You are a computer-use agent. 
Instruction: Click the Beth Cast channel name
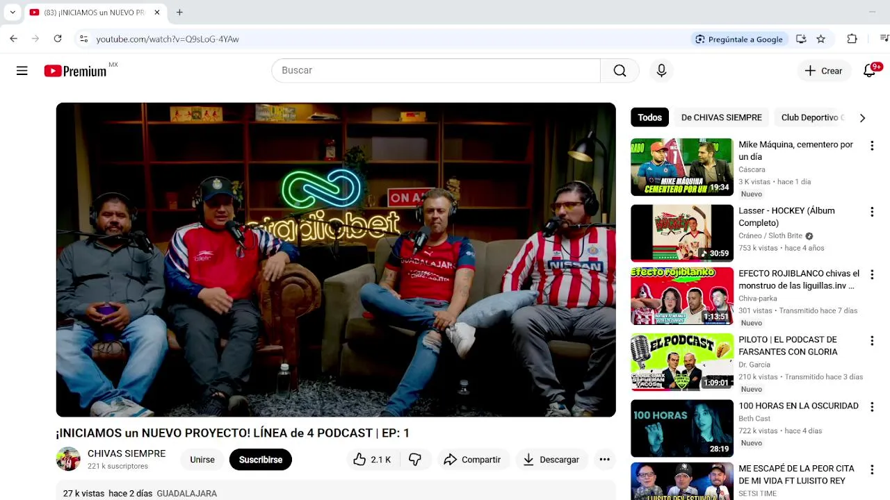[754, 419]
